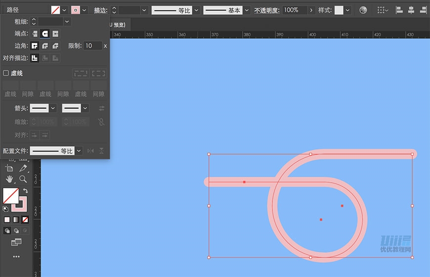Image resolution: width=430 pixels, height=277 pixels.
Task: Click the Recolor Artwork wheel icon
Action: coord(363,10)
